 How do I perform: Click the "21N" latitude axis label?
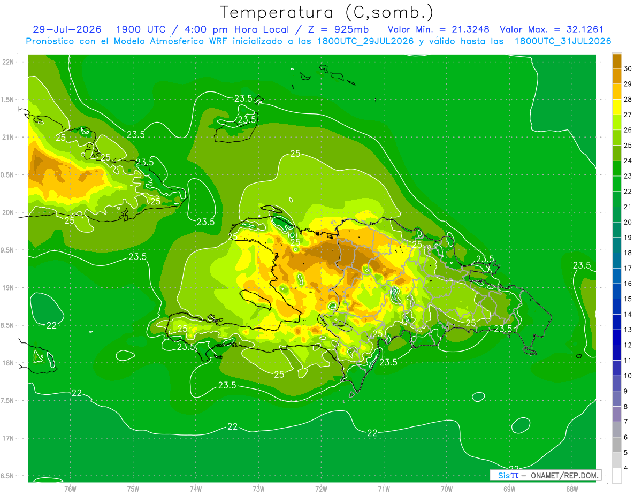(9, 137)
